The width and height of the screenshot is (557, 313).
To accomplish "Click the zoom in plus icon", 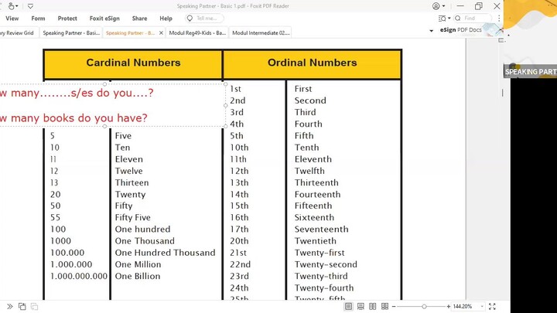I will tap(446, 307).
